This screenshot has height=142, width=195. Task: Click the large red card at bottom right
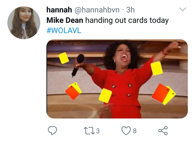pos(160,93)
